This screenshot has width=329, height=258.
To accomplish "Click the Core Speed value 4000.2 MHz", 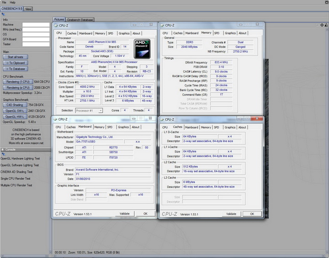I will (x=87, y=87).
